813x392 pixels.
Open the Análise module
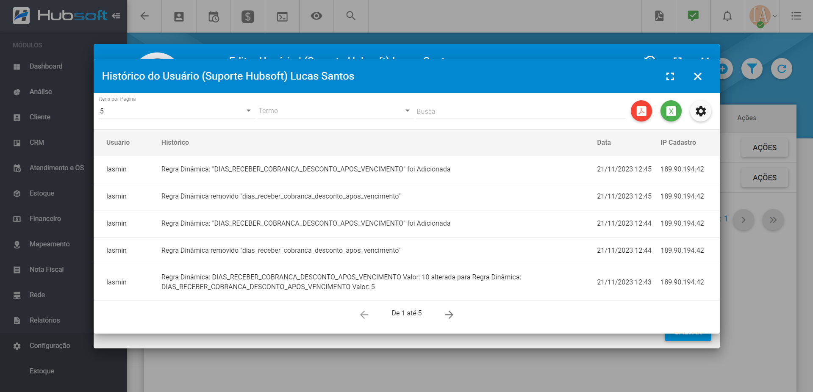pyautogui.click(x=41, y=92)
